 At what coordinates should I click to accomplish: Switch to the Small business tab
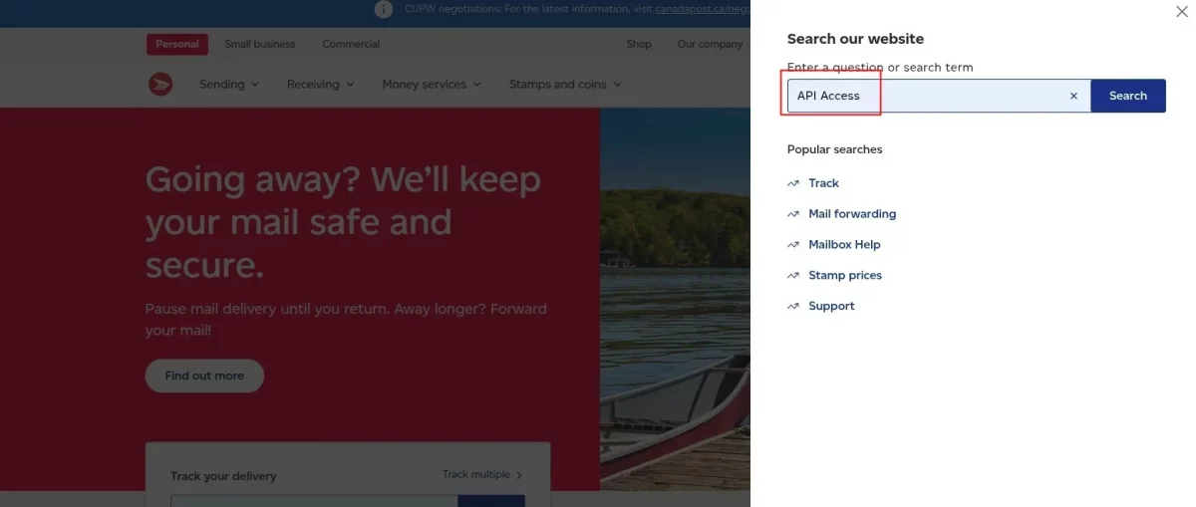coord(260,44)
